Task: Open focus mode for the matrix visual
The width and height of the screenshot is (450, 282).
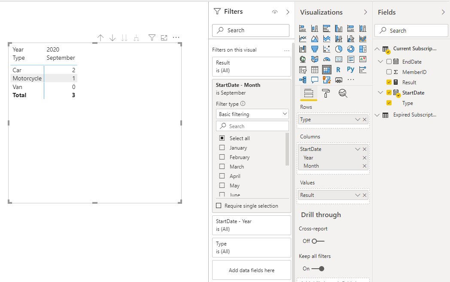Action: coord(164,38)
